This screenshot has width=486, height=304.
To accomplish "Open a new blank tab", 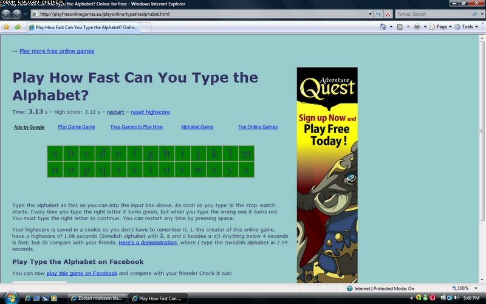I will point(146,27).
